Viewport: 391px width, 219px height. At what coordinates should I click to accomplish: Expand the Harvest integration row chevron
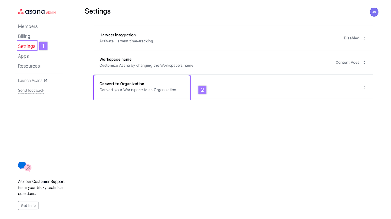click(x=365, y=38)
